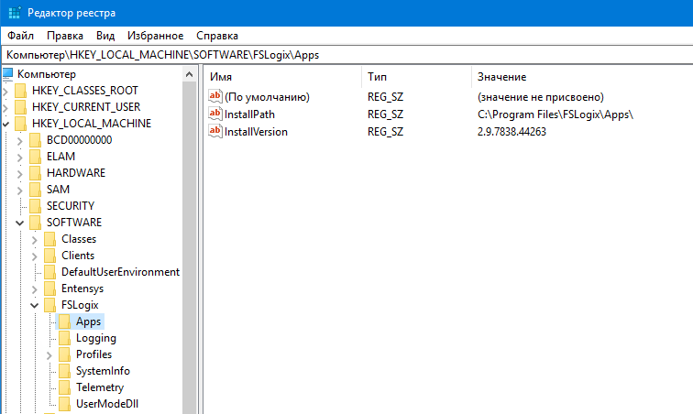Click Telemetry folder icon

pyautogui.click(x=64, y=387)
